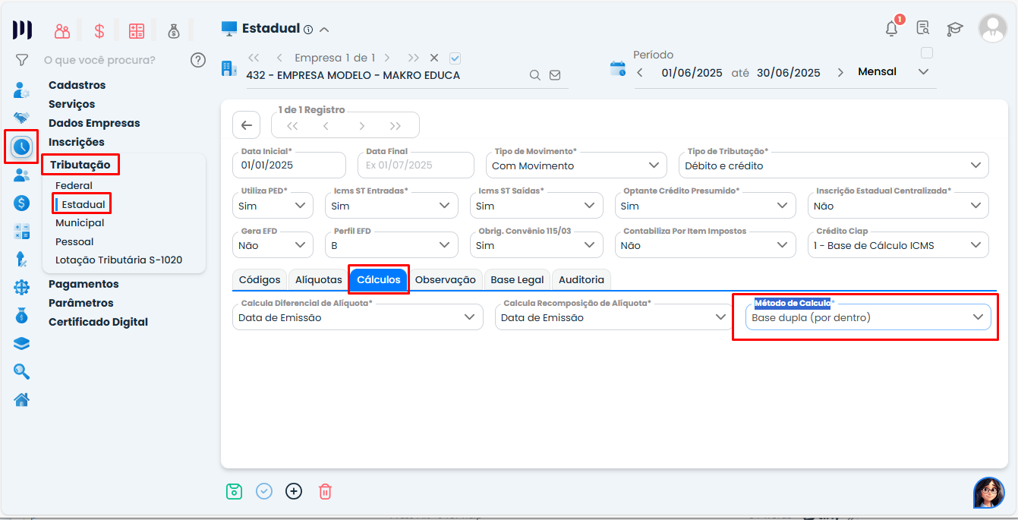Viewport: 1018px width, 520px height.
Task: Click the filter funnel icon
Action: pos(22,59)
